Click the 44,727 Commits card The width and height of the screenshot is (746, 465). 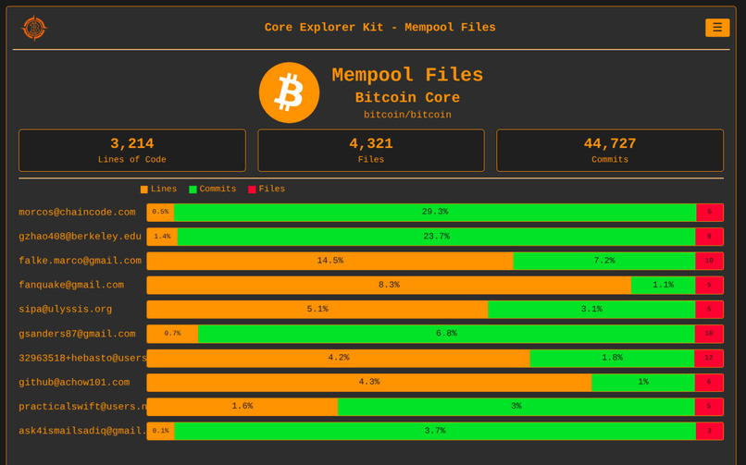pyautogui.click(x=610, y=150)
